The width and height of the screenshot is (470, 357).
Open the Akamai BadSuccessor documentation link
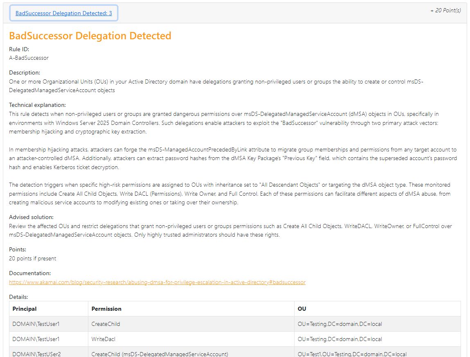coord(157,282)
